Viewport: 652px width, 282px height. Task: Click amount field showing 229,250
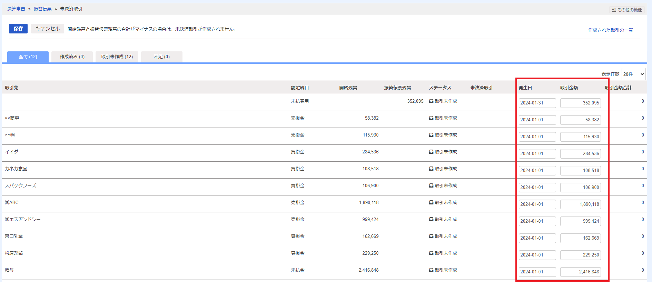581,255
